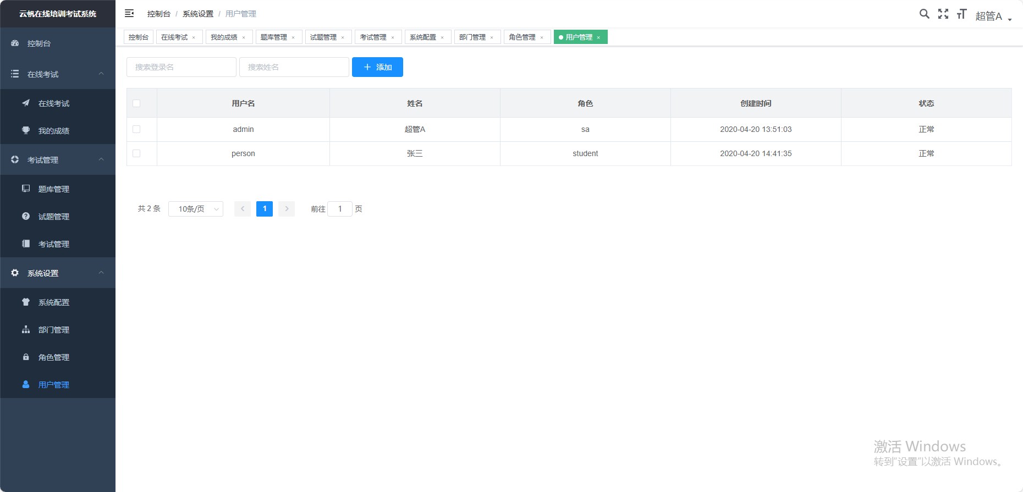Tick the select-all checkbox in table header

pyautogui.click(x=136, y=103)
